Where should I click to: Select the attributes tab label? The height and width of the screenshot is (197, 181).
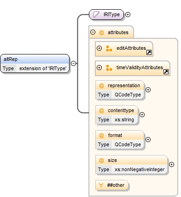pos(118,32)
